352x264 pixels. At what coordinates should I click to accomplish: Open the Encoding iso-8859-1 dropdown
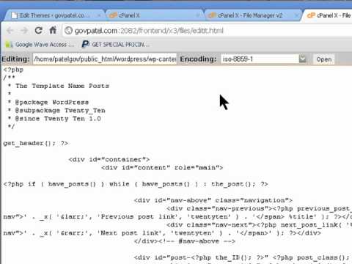coord(263,59)
